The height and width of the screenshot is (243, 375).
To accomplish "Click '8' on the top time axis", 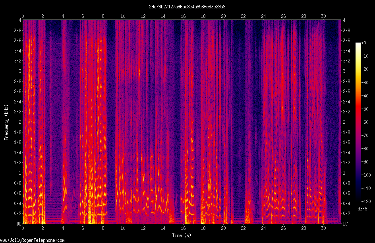I will tap(103, 16).
